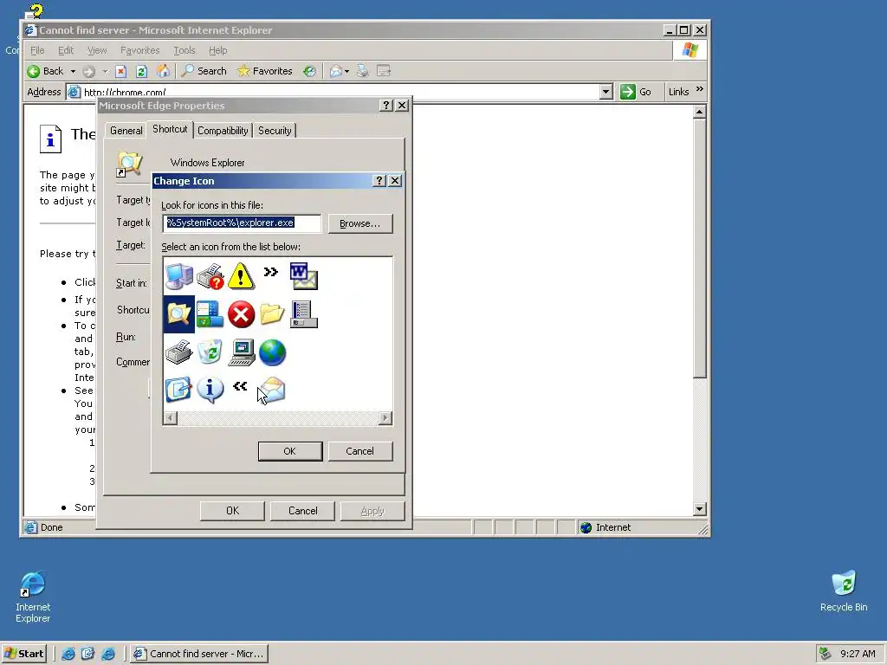This screenshot has width=887, height=665.
Task: Open the Favorites menu in menu bar
Action: pyautogui.click(x=139, y=50)
